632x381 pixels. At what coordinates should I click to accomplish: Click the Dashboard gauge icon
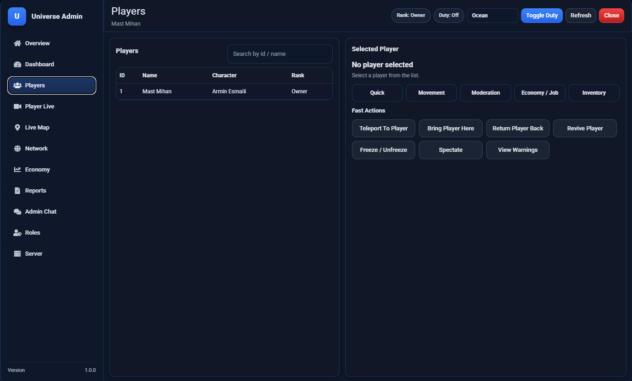pyautogui.click(x=17, y=64)
